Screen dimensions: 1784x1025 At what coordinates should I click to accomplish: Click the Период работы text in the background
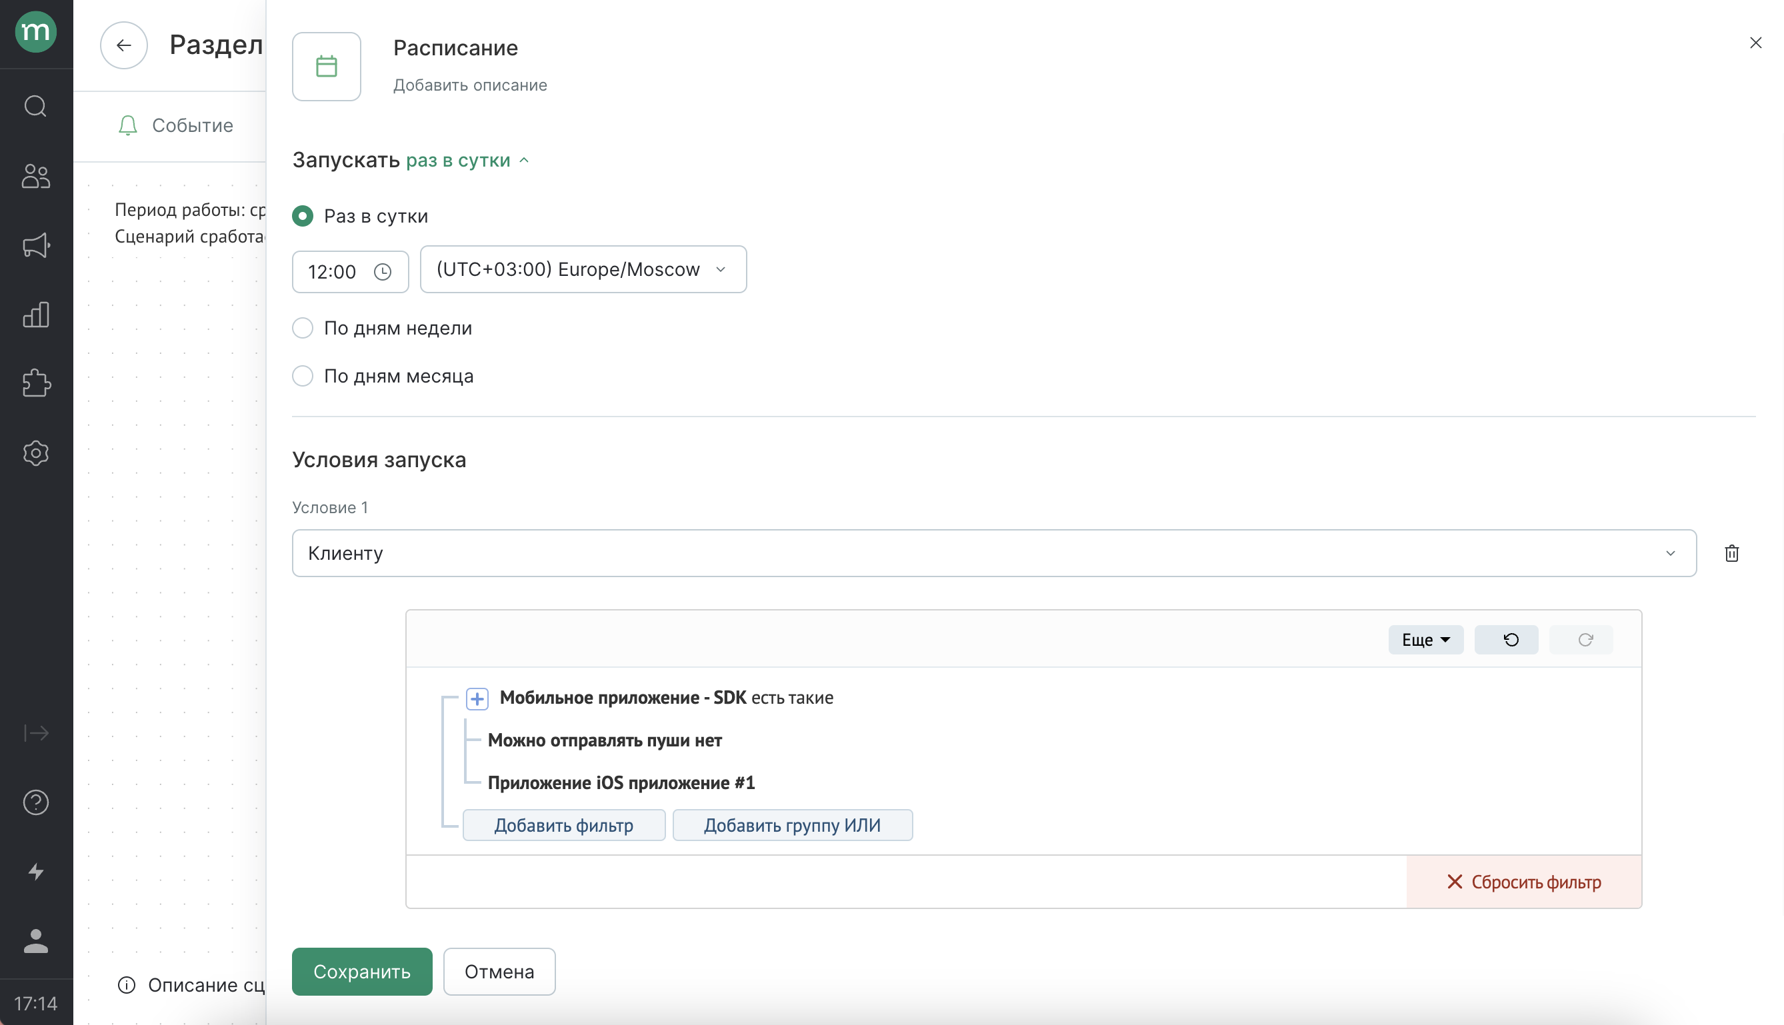click(x=190, y=210)
